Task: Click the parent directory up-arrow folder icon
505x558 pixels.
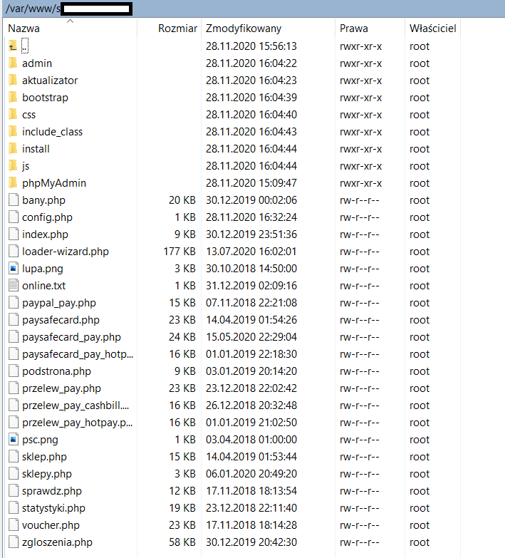Action: [13, 46]
